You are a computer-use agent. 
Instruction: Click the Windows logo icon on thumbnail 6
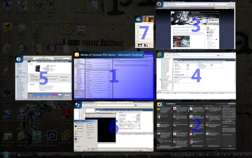click(x=77, y=105)
